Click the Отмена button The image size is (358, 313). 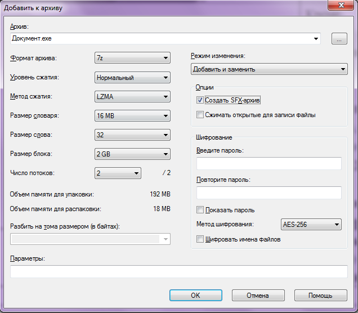tap(258, 296)
